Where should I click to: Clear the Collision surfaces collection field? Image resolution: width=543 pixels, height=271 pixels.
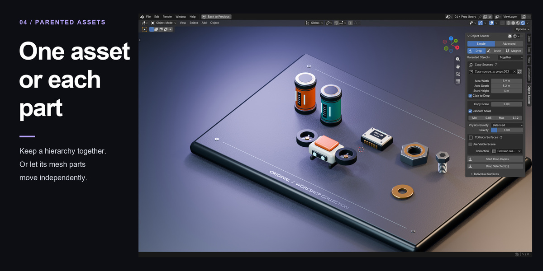[519, 151]
